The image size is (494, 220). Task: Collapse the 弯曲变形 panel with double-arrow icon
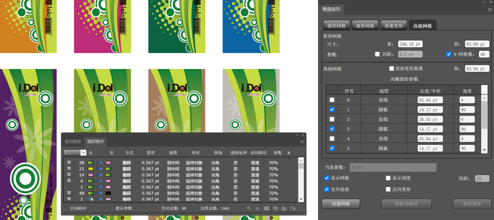484,2
